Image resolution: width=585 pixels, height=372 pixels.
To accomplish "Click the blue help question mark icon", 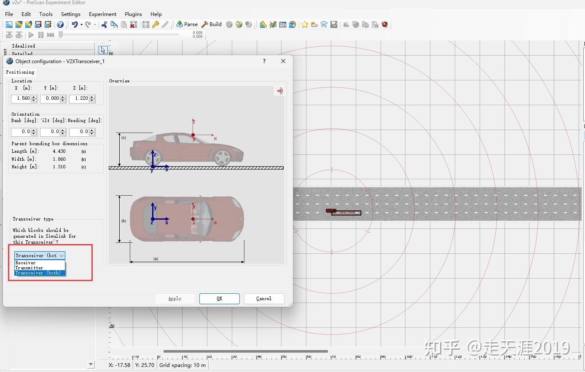I will coord(60,24).
